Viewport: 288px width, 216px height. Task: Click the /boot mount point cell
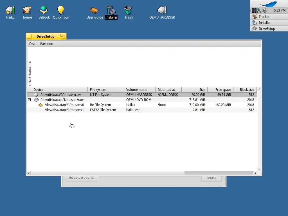click(162, 105)
